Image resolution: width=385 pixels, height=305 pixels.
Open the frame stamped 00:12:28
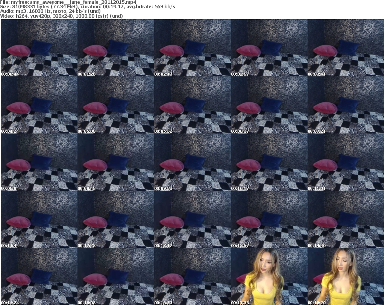pos(116,220)
